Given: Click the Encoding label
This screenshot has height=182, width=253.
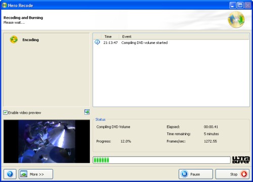Looking at the screenshot, I should [30, 40].
